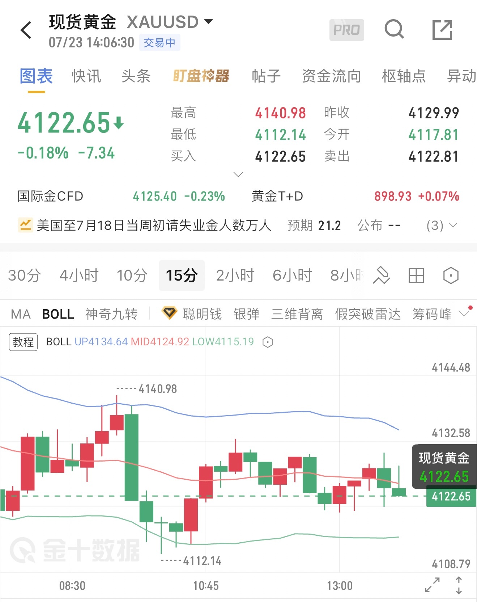
Task: Open BOLL indicator settings hexagon icon
Action: (268, 342)
